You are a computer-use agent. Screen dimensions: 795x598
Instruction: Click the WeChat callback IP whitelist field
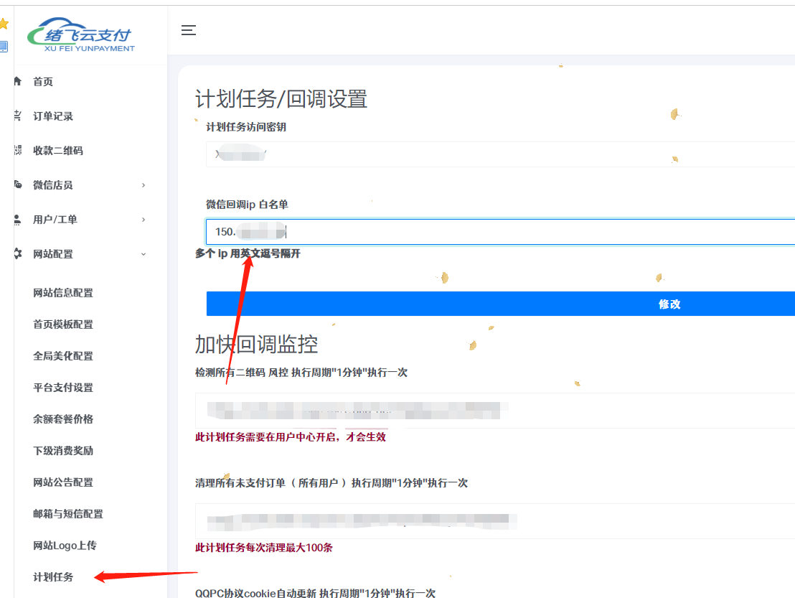[431, 231]
